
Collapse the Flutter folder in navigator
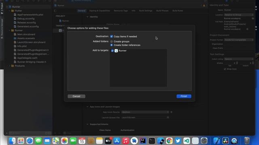point(10,11)
